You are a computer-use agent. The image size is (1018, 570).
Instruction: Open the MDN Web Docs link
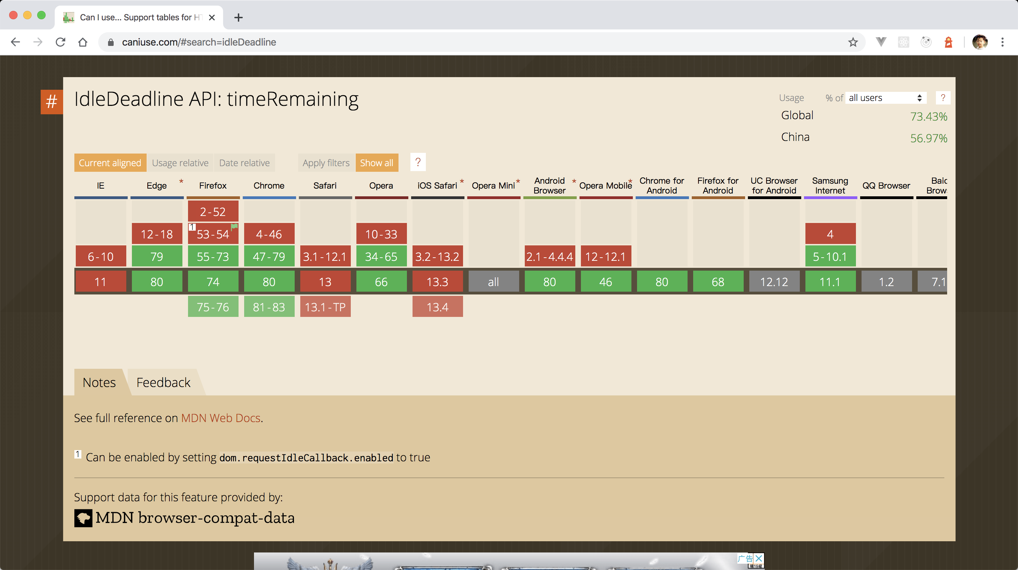(221, 418)
